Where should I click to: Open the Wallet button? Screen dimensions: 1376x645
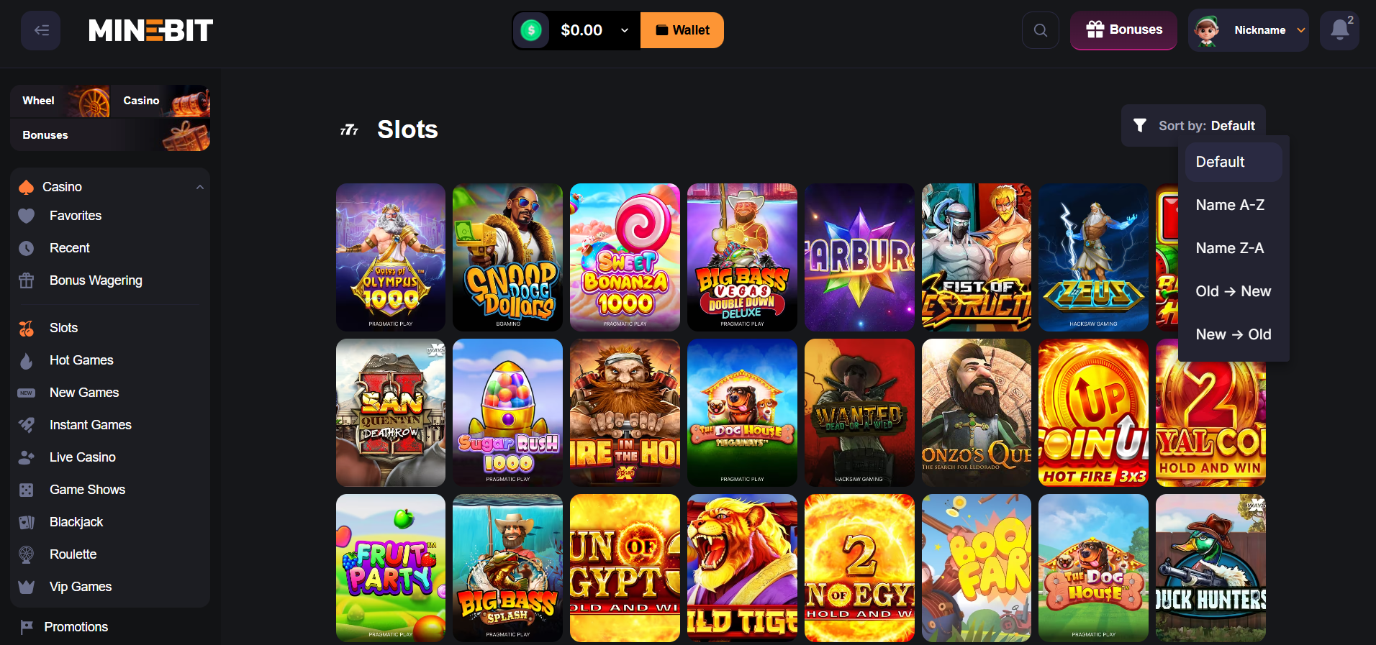coord(682,30)
